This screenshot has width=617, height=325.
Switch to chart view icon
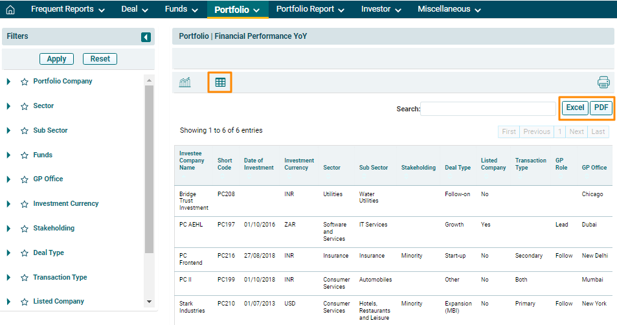tap(185, 82)
